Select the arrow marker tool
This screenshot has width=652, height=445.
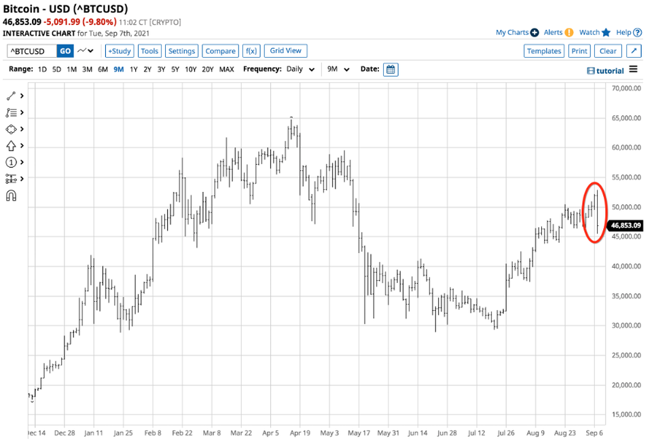pyautogui.click(x=12, y=146)
